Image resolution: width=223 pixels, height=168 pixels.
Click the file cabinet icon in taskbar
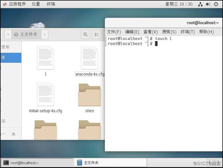click(x=80, y=163)
